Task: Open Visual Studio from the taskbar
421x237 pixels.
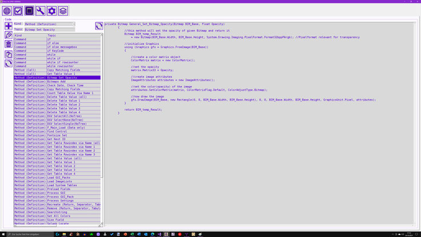Action: point(159,234)
